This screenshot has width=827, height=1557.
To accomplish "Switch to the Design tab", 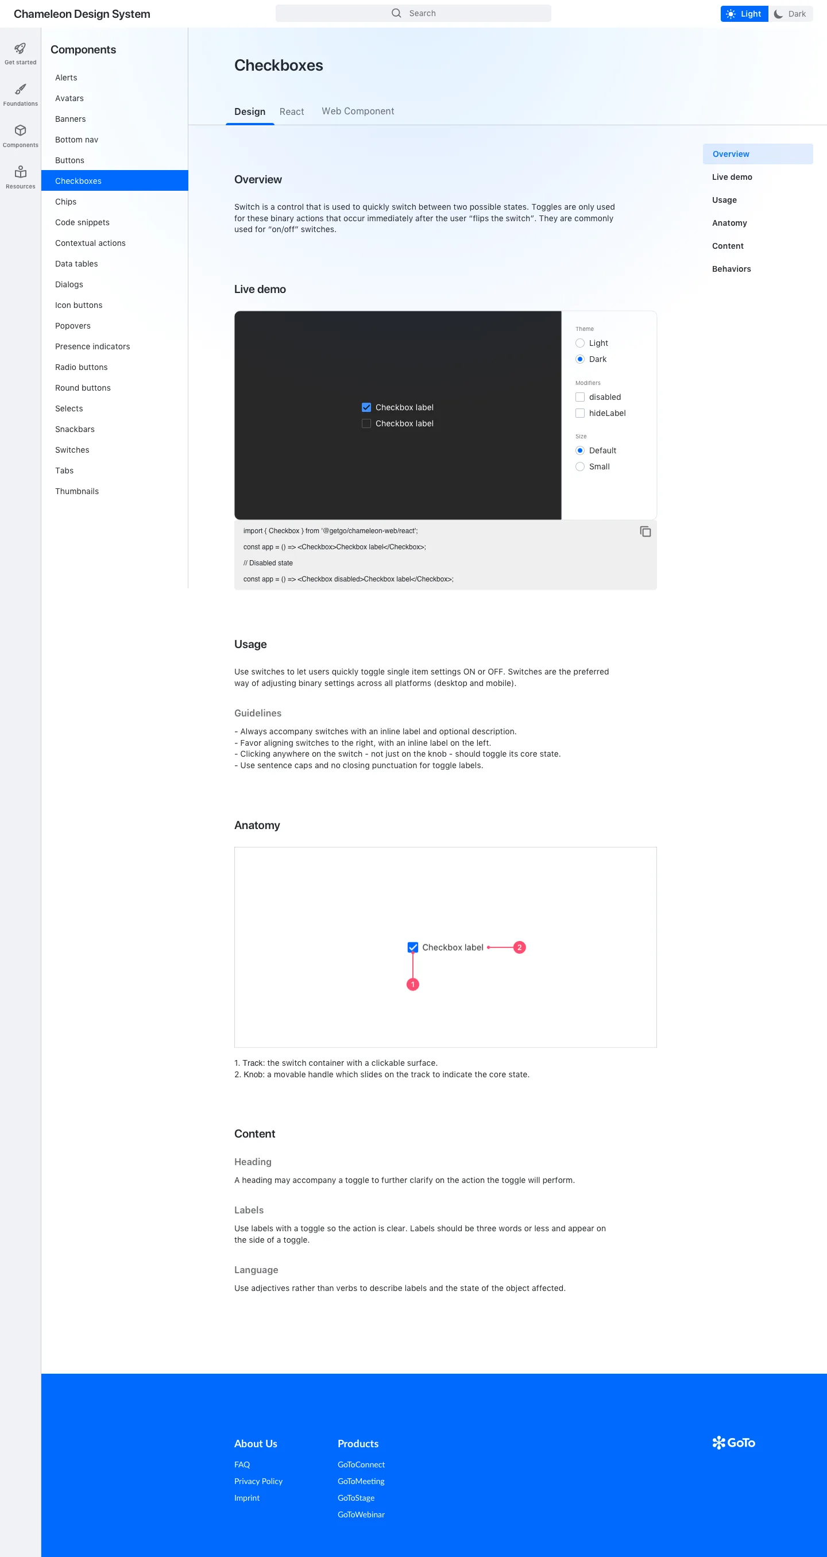I will point(250,112).
